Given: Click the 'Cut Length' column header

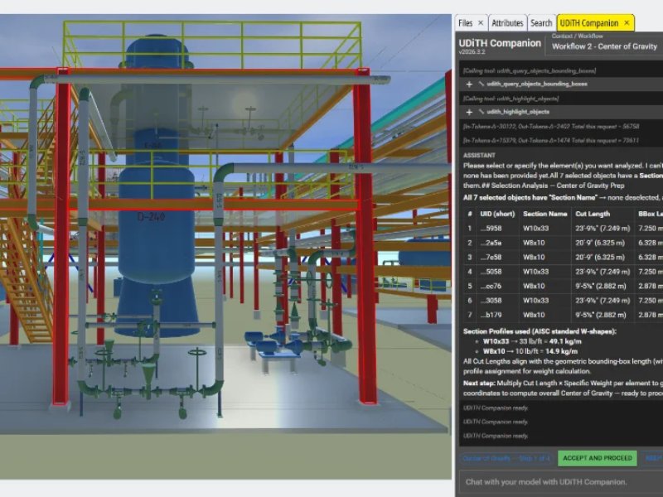Looking at the screenshot, I should point(593,214).
